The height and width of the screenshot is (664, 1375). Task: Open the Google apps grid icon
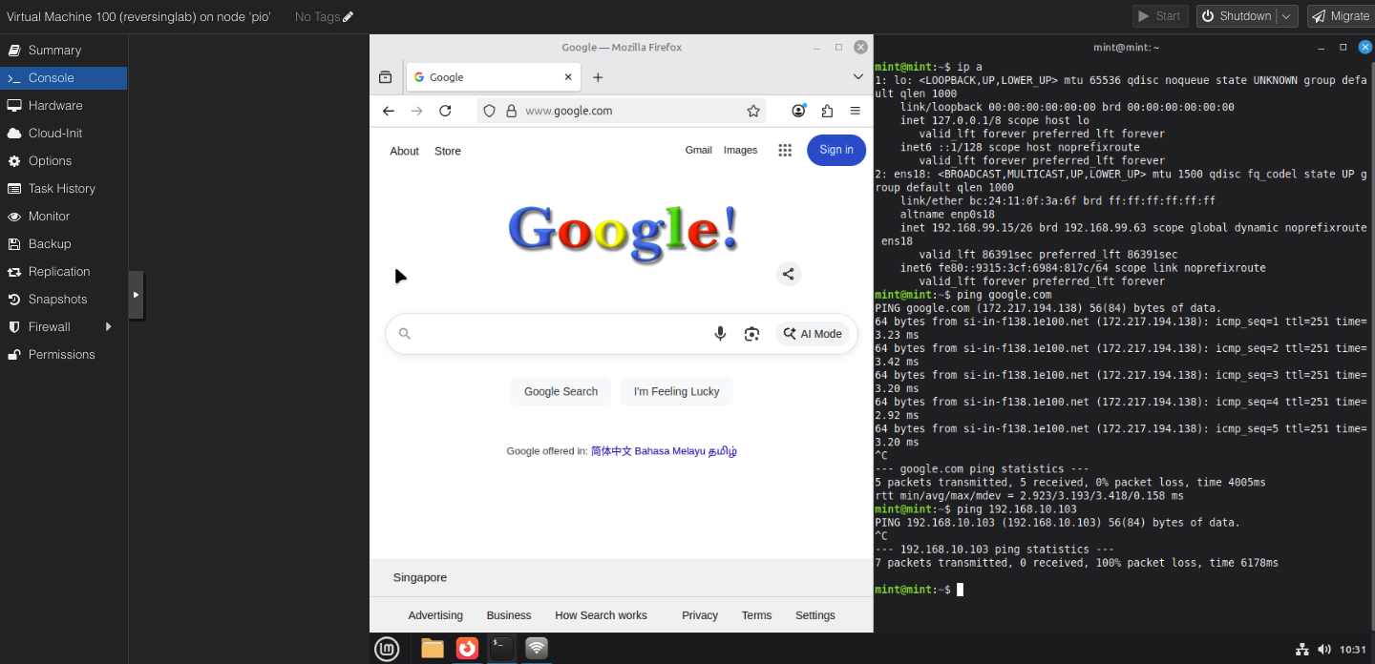[x=785, y=150]
